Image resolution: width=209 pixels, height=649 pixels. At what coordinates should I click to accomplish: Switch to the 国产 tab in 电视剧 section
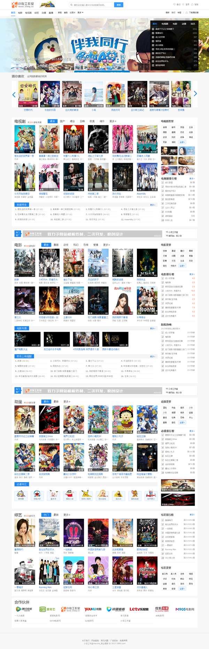click(62, 121)
